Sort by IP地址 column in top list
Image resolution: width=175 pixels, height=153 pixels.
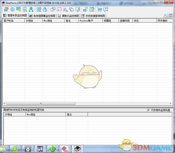tap(34, 21)
